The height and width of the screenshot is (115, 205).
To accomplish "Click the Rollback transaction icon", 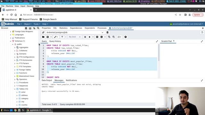I will [113, 37].
